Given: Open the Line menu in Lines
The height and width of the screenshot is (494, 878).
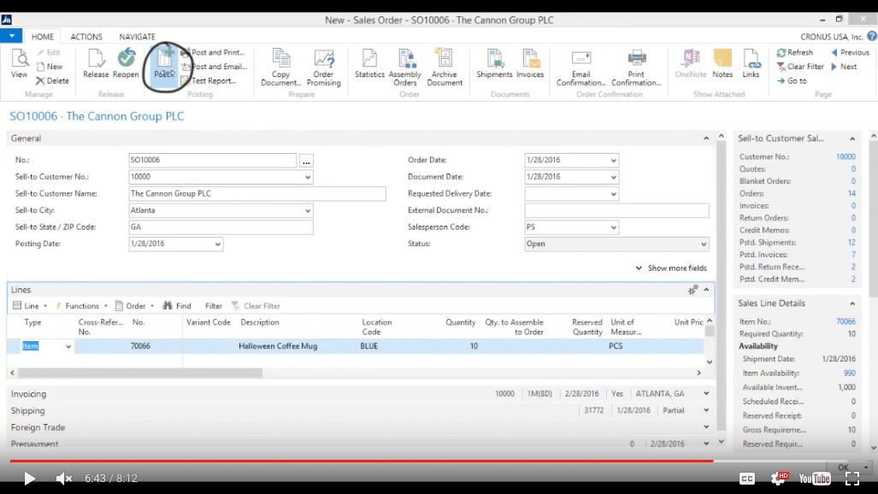Looking at the screenshot, I should click(x=30, y=306).
